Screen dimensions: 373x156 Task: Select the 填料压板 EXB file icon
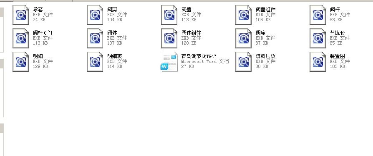click(243, 62)
